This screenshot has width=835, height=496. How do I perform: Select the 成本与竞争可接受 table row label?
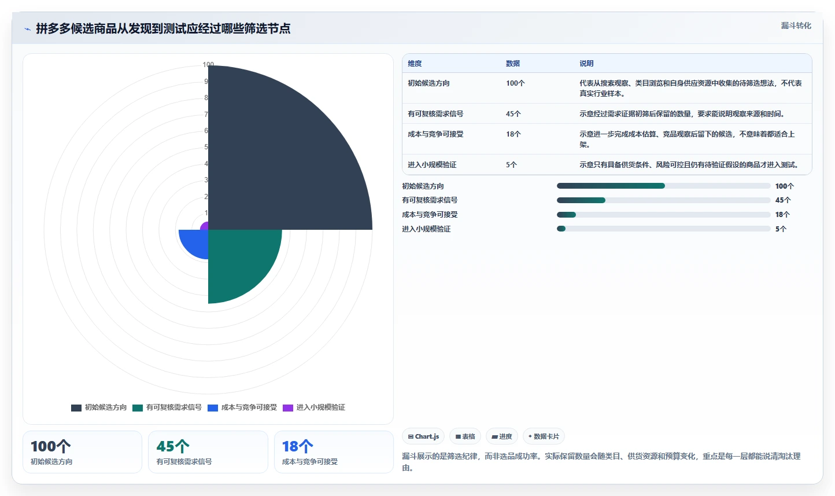click(435, 134)
